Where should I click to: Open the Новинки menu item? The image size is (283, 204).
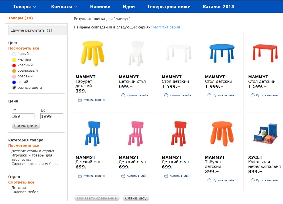point(100,7)
